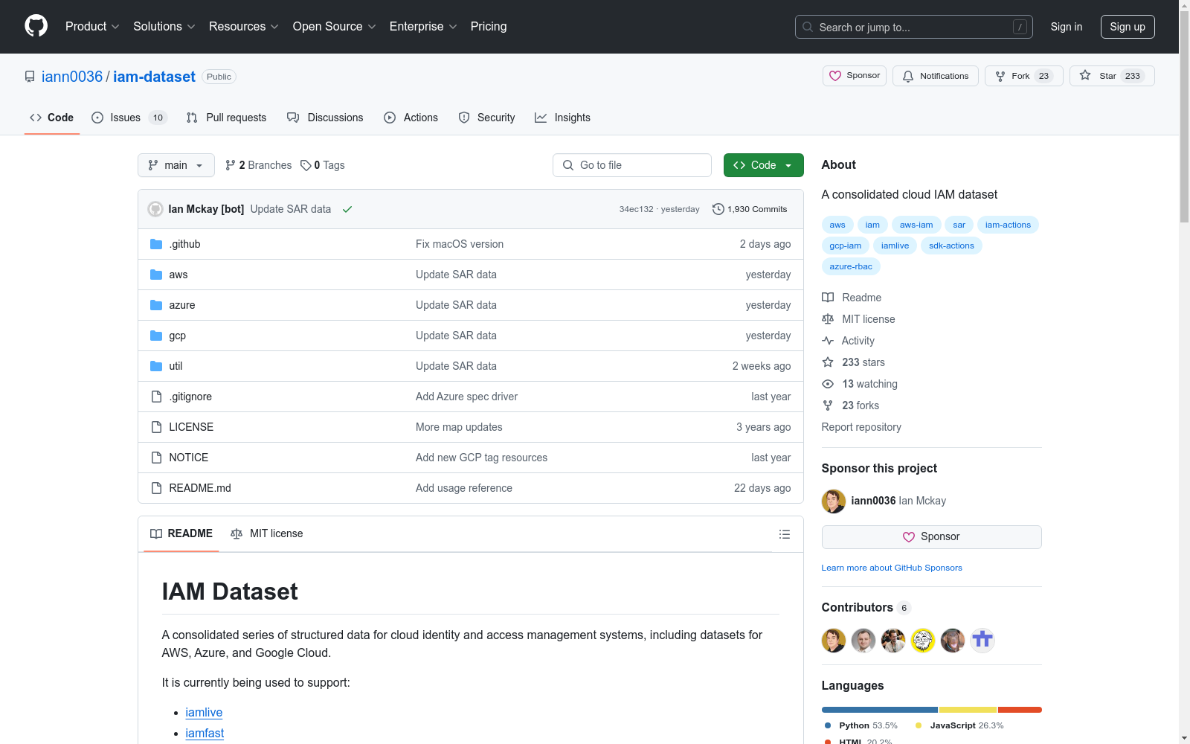Expand the Solutions menu
Image resolution: width=1190 pixels, height=744 pixels.
164,26
